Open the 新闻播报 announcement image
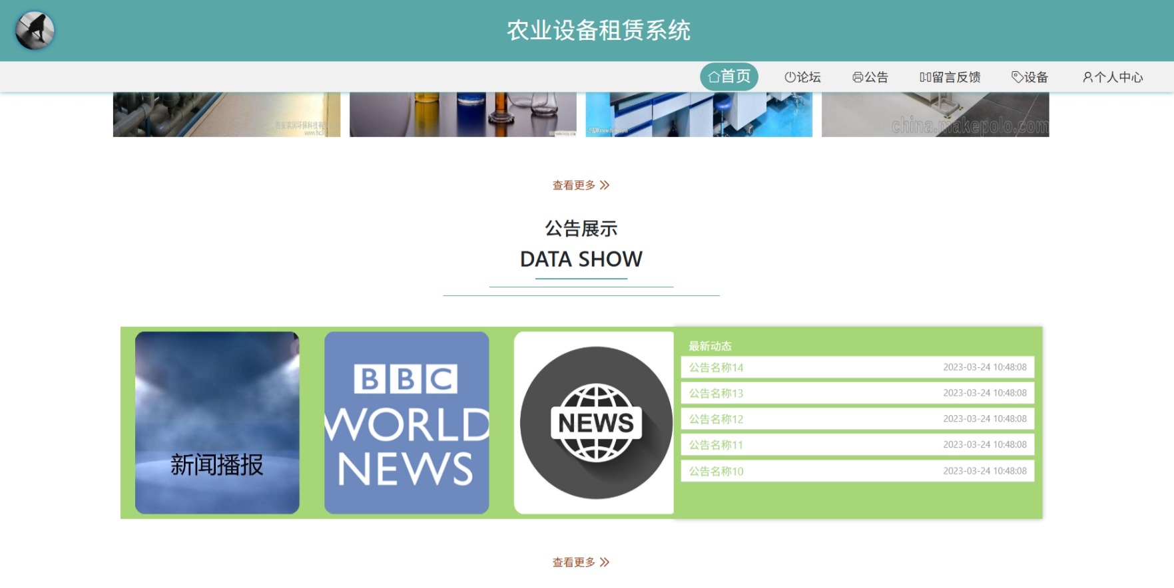The width and height of the screenshot is (1174, 588). (217, 422)
